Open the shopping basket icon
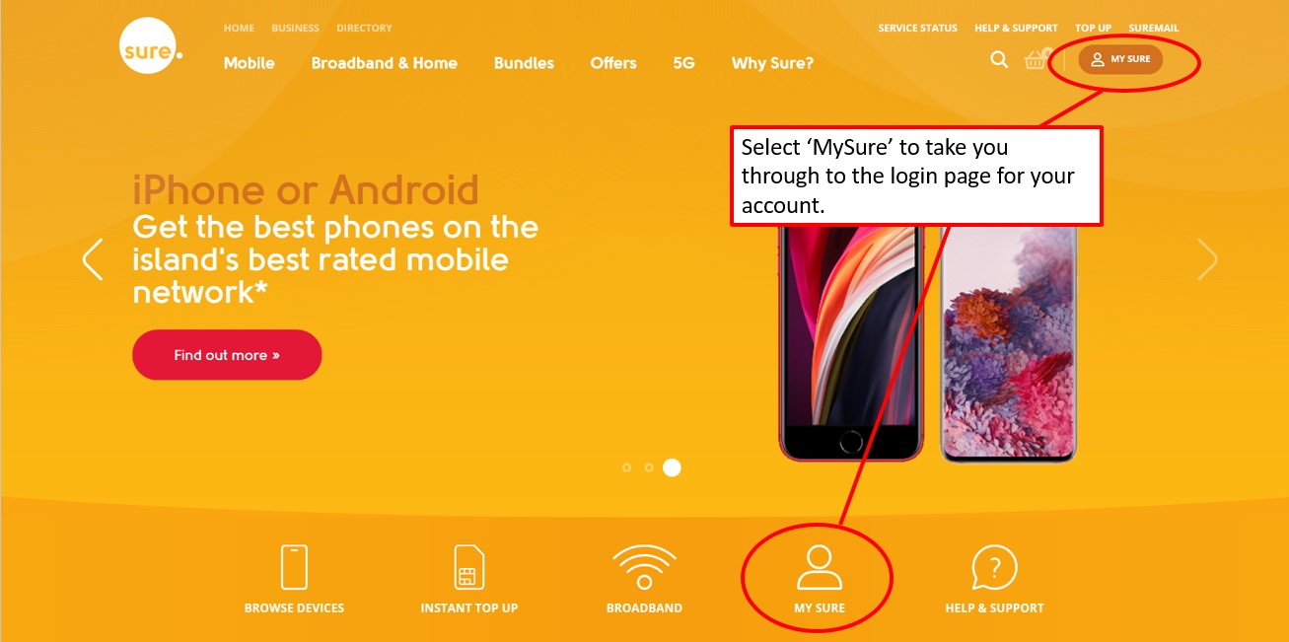 (1037, 59)
